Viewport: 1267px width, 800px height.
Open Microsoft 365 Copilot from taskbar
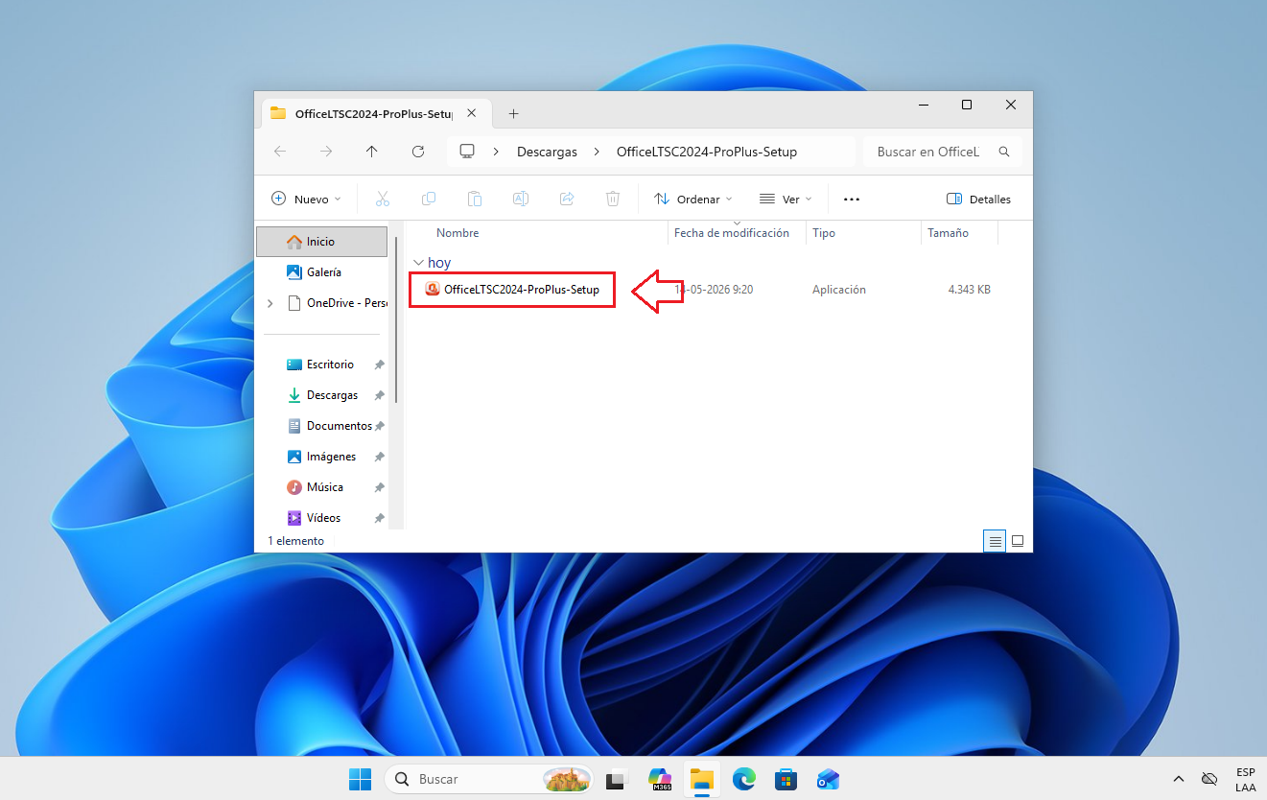coord(660,779)
